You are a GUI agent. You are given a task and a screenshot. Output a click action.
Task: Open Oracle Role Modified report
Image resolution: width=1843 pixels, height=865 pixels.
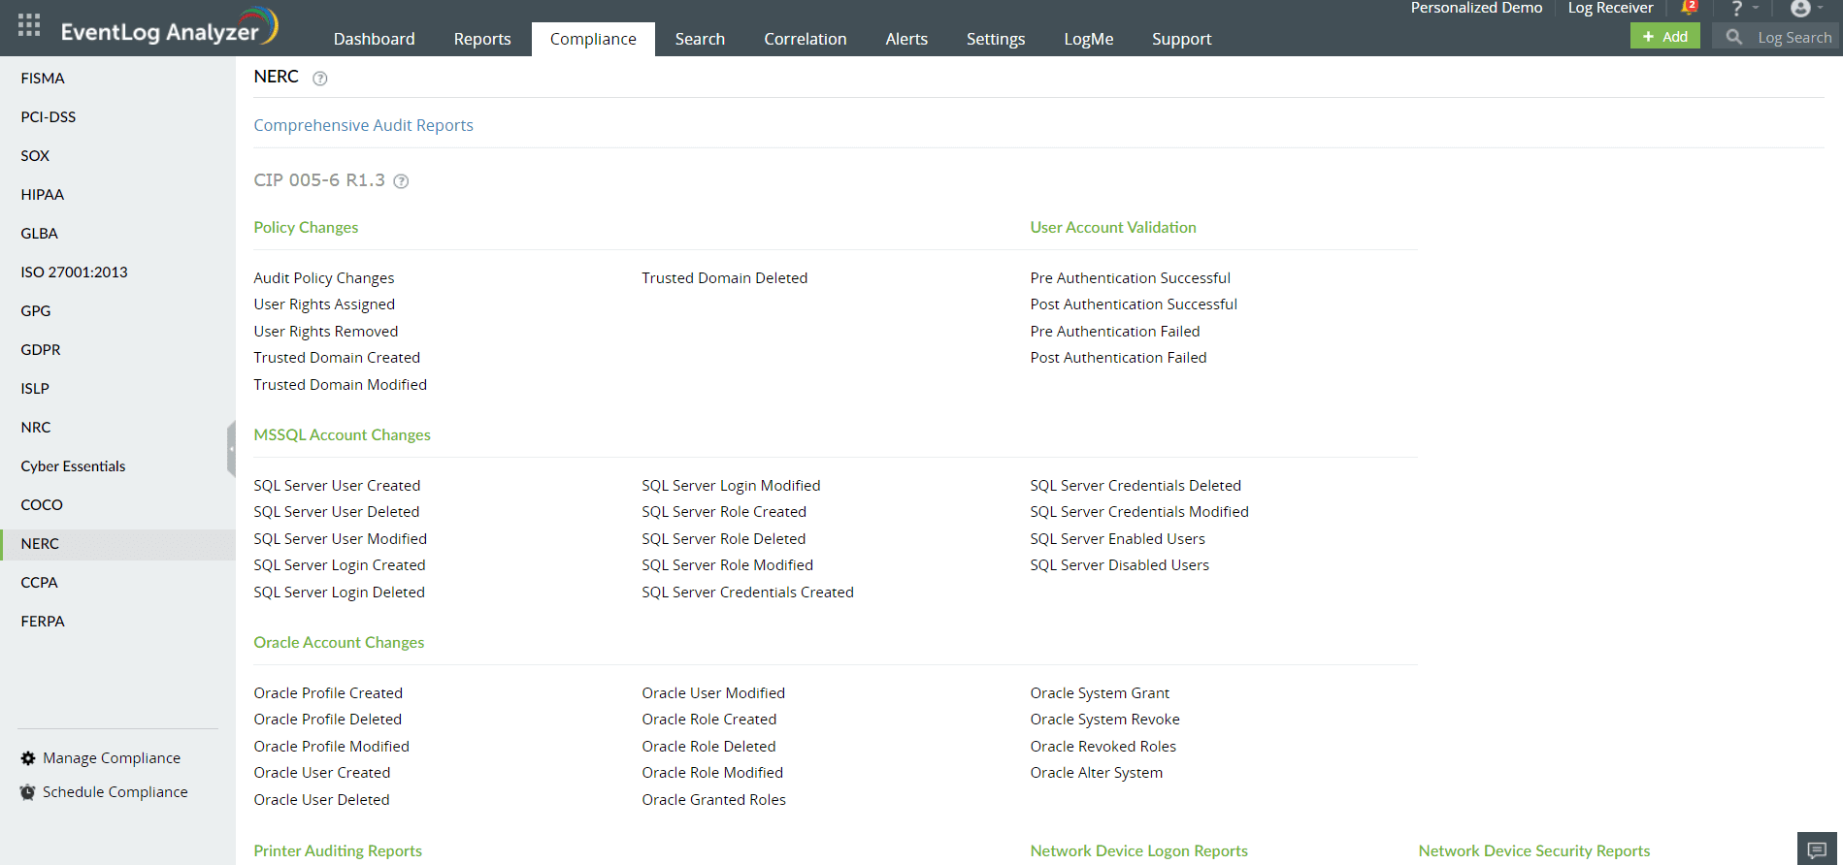pos(712,773)
